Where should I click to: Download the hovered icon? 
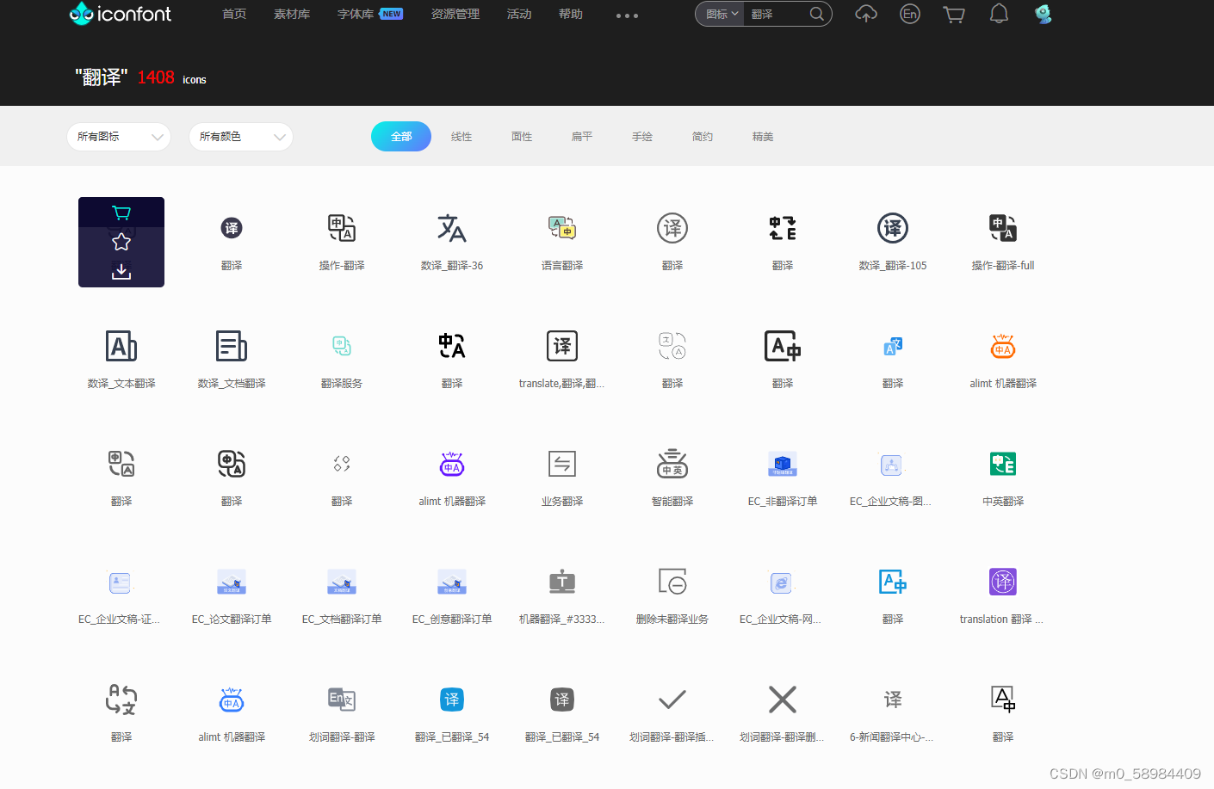[121, 271]
